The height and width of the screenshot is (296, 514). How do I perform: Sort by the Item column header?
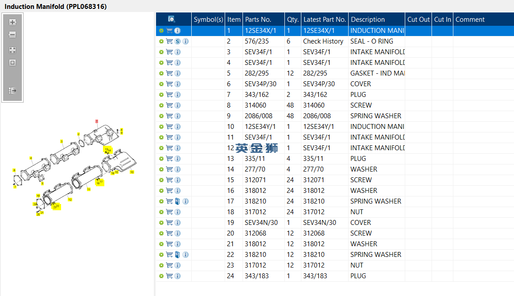(x=234, y=19)
